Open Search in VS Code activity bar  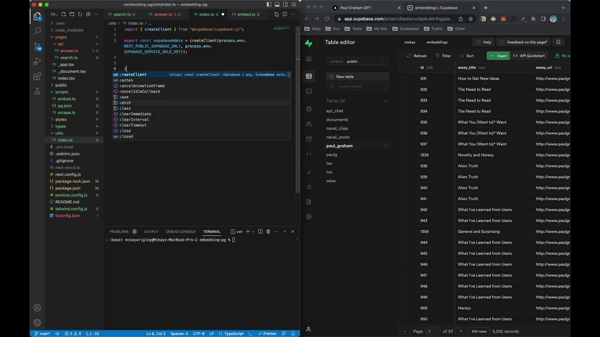tap(37, 31)
